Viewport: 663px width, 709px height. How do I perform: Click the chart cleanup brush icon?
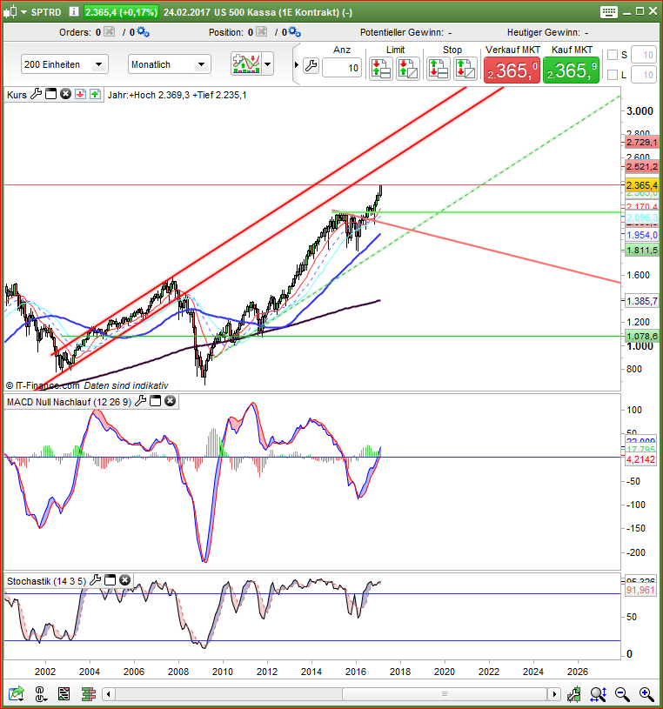pos(574,693)
